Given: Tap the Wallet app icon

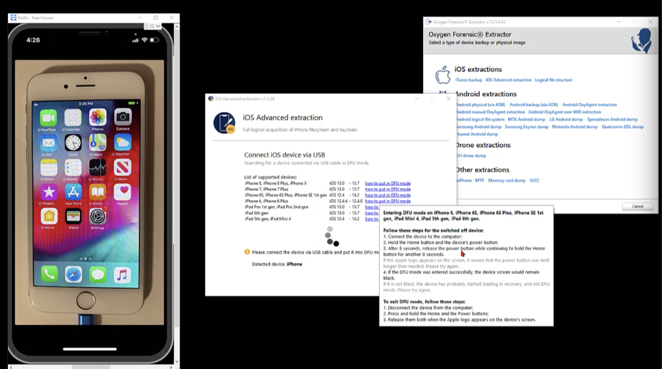Looking at the screenshot, I should 73,216.
